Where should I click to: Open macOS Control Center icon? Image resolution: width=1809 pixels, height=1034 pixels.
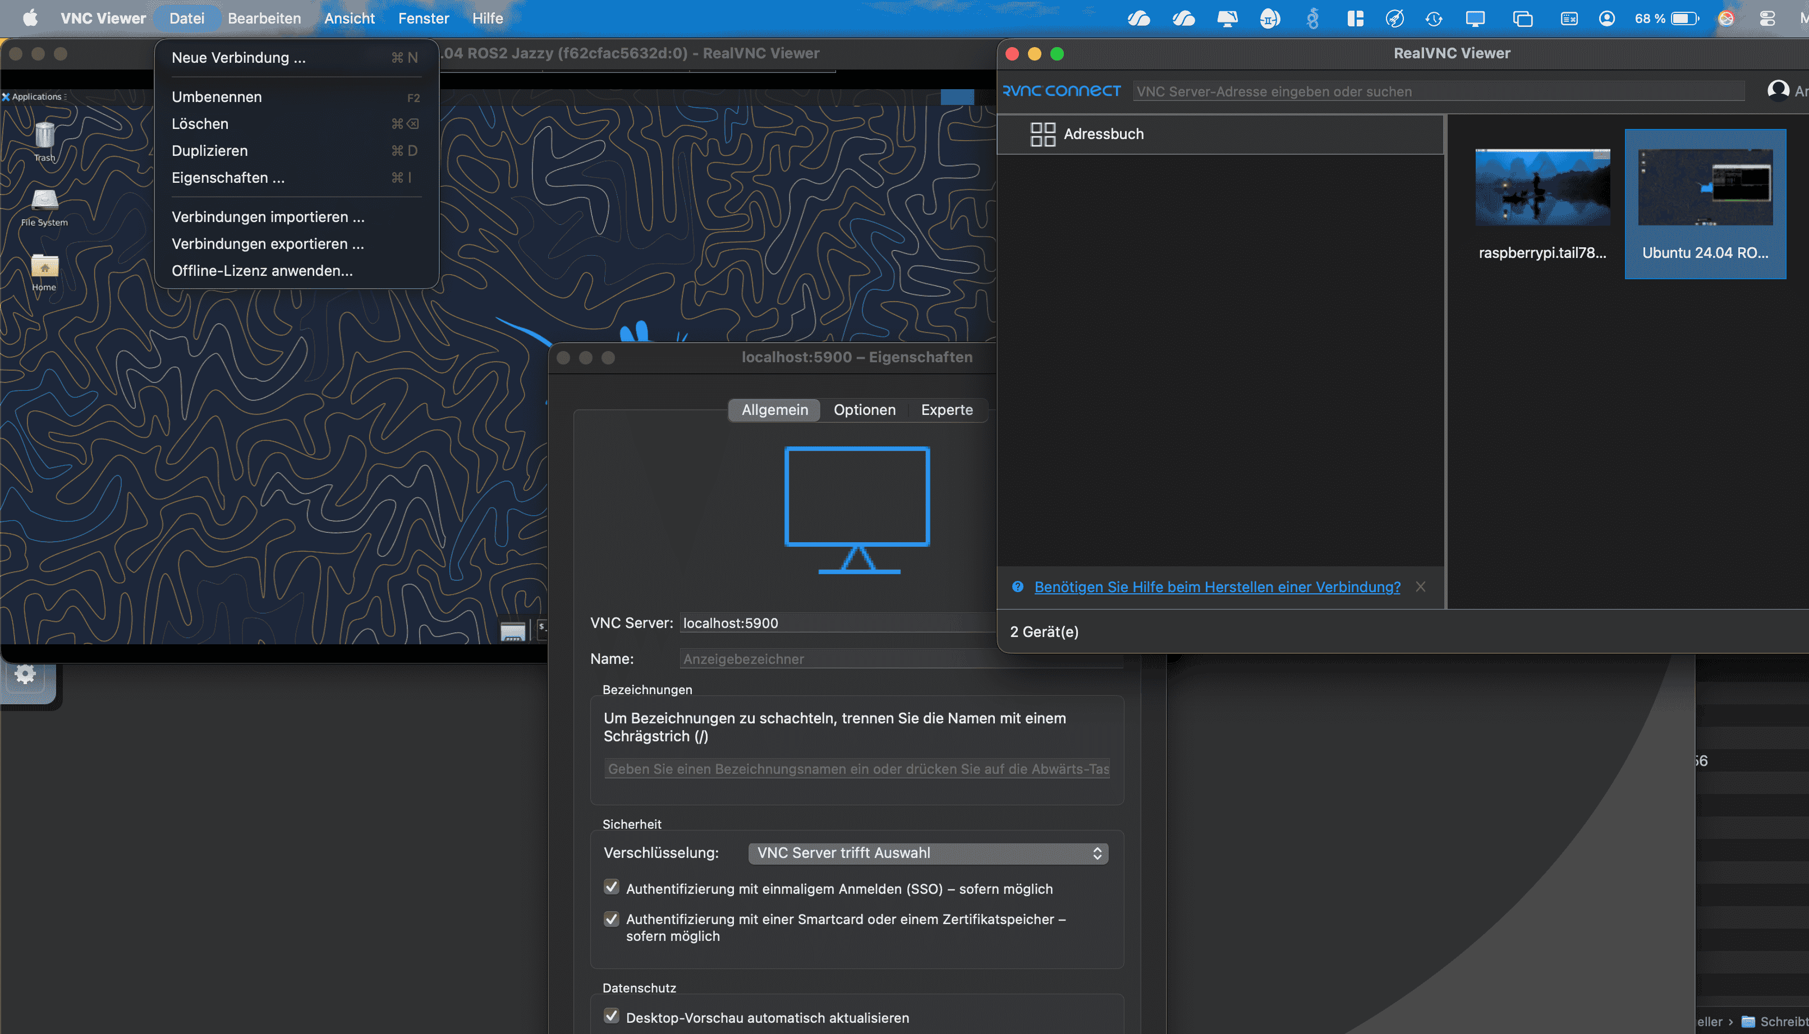tap(1767, 19)
